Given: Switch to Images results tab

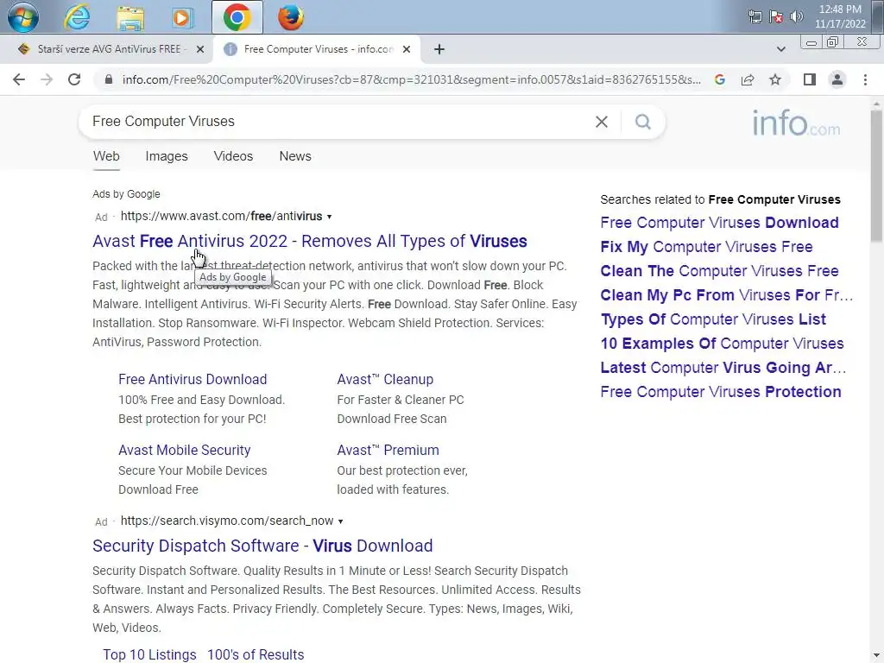Looking at the screenshot, I should tap(167, 156).
